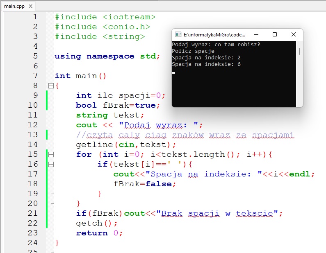Image resolution: width=326 pixels, height=253 pixels.
Task: Close the main.cpp tab
Action: point(31,6)
